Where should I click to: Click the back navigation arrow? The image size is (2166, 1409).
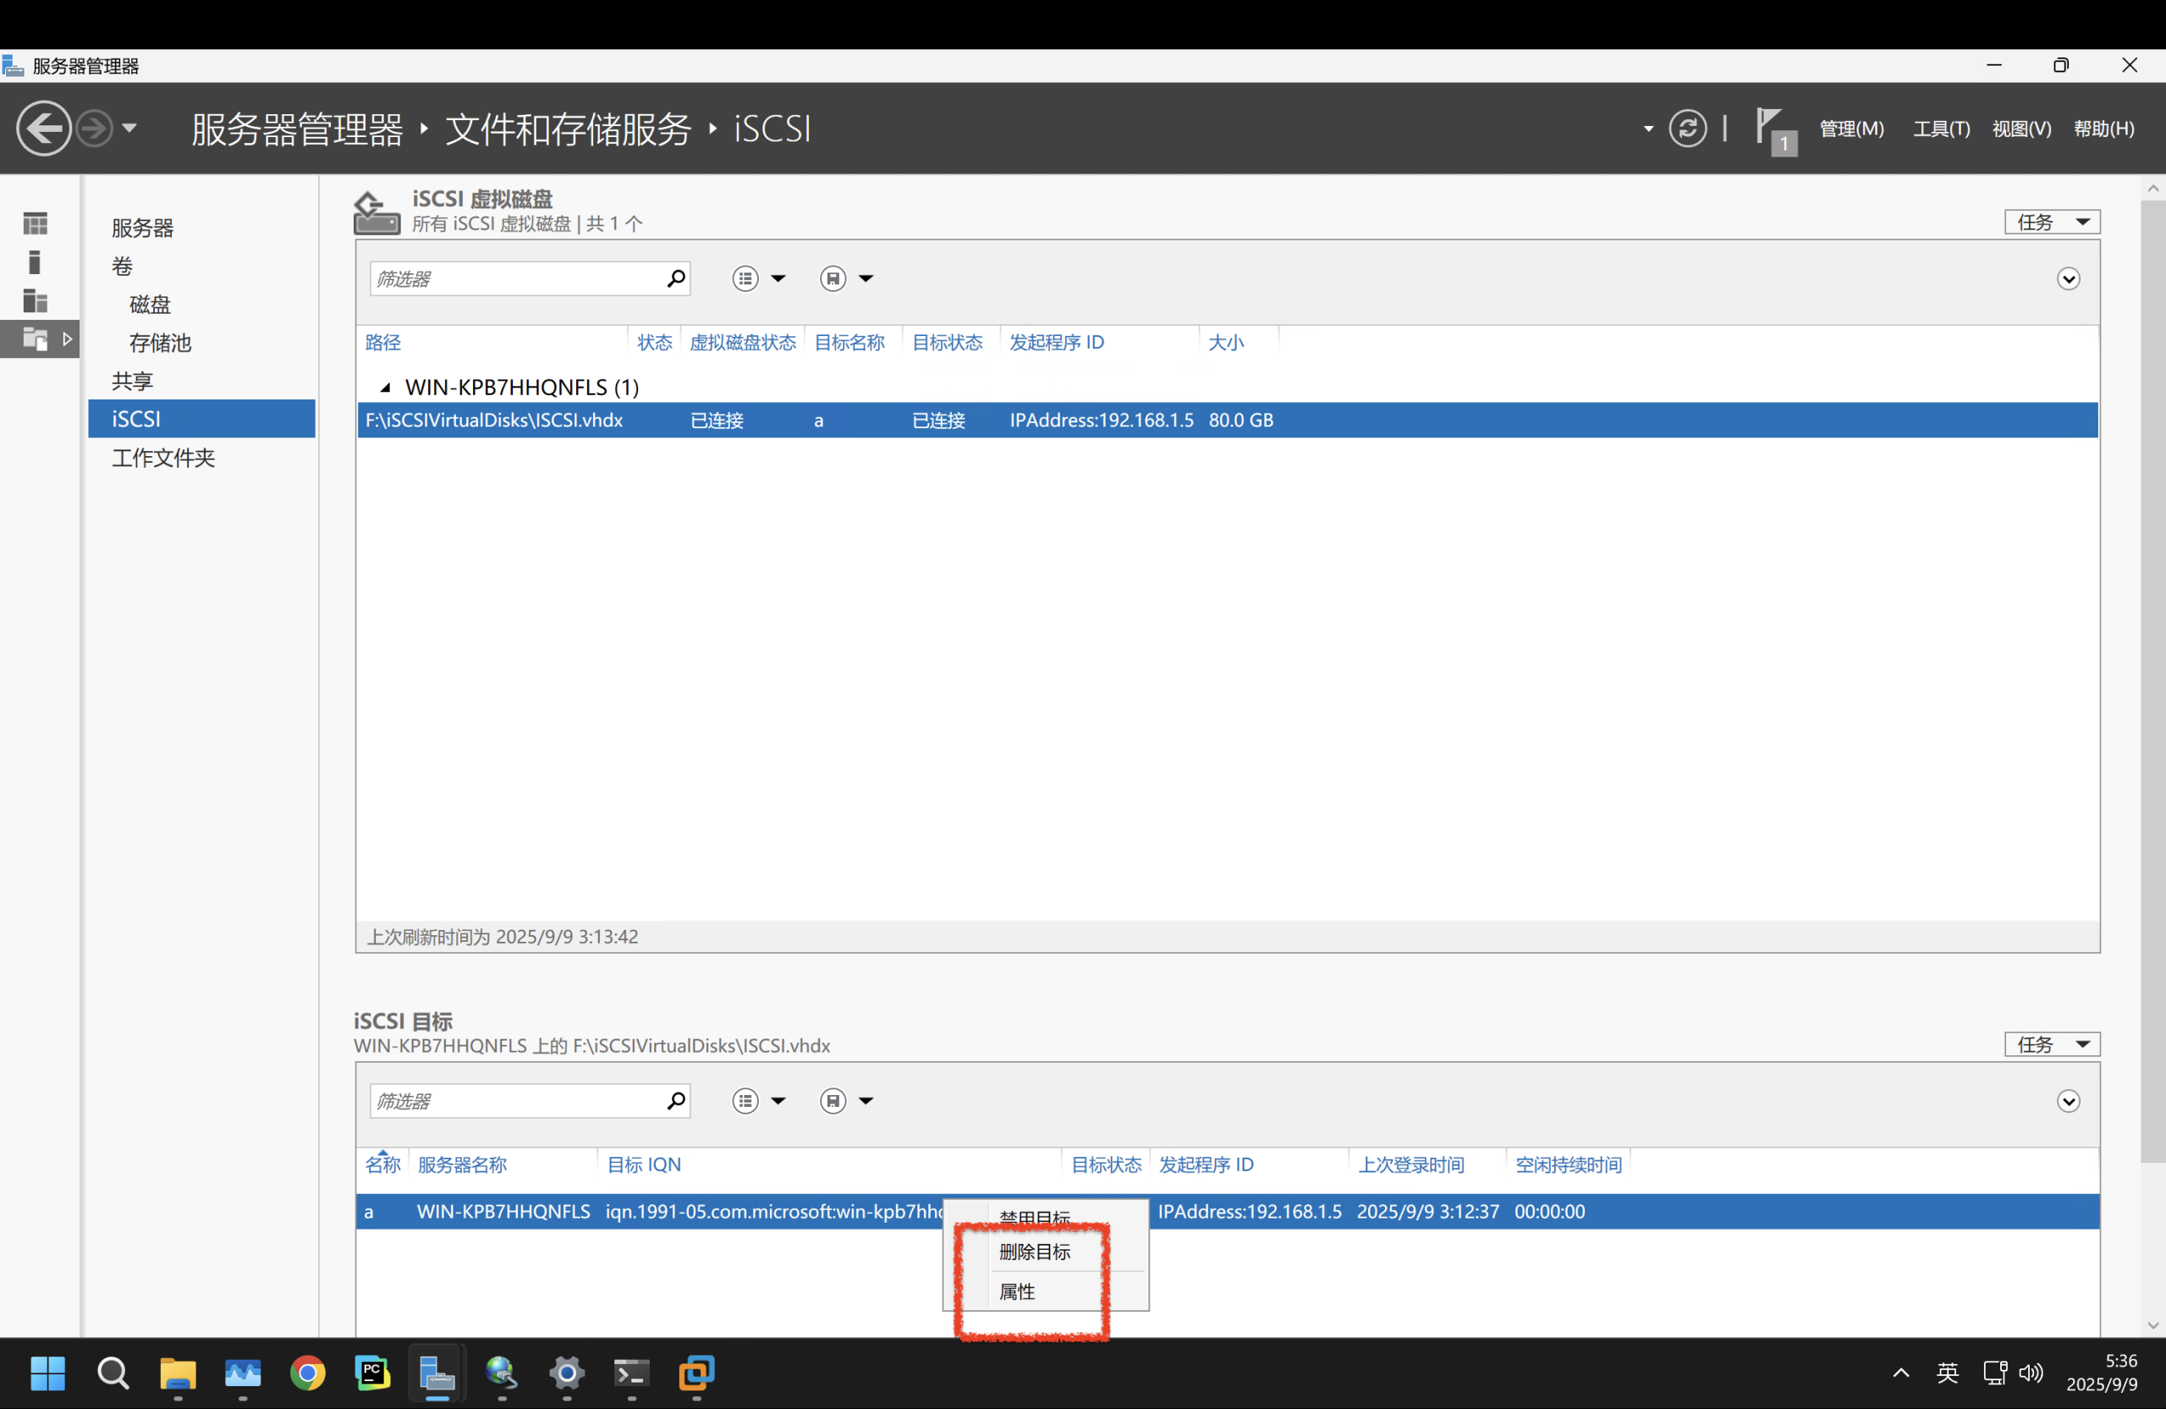(x=43, y=128)
